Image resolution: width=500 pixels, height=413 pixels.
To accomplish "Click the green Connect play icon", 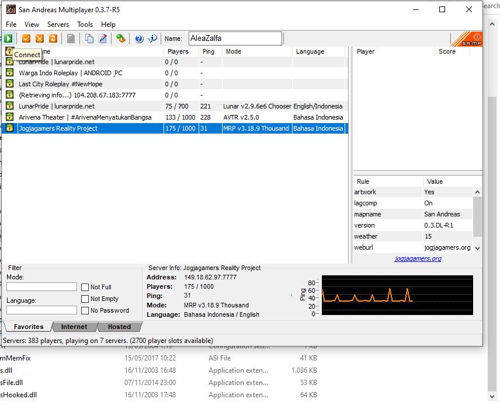I will coord(8,38).
